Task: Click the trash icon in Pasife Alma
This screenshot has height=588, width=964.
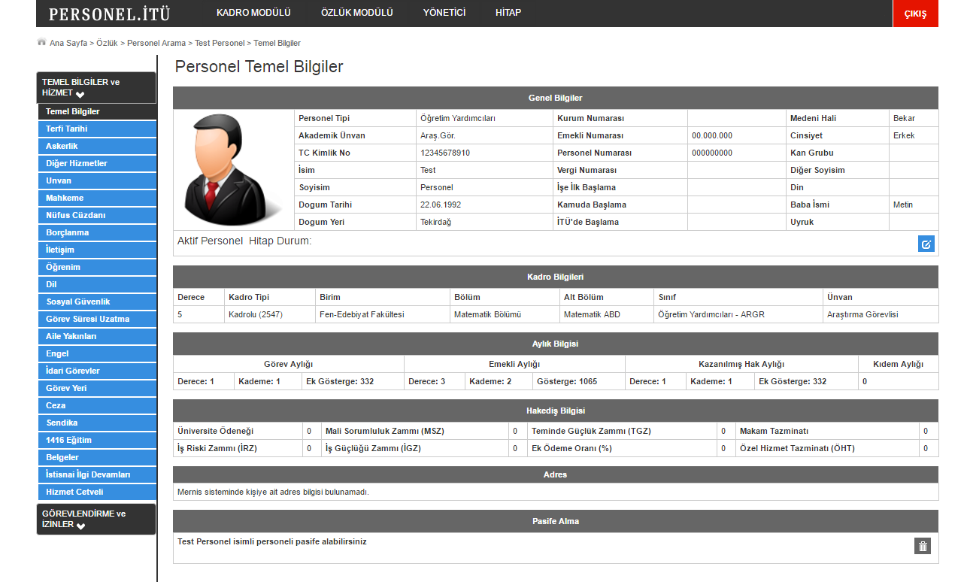Action: [923, 547]
